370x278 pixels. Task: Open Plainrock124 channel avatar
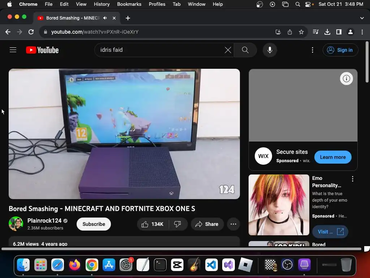(16, 224)
